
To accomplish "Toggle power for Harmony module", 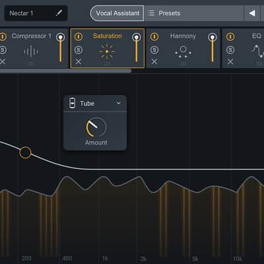I will [x=154, y=36].
